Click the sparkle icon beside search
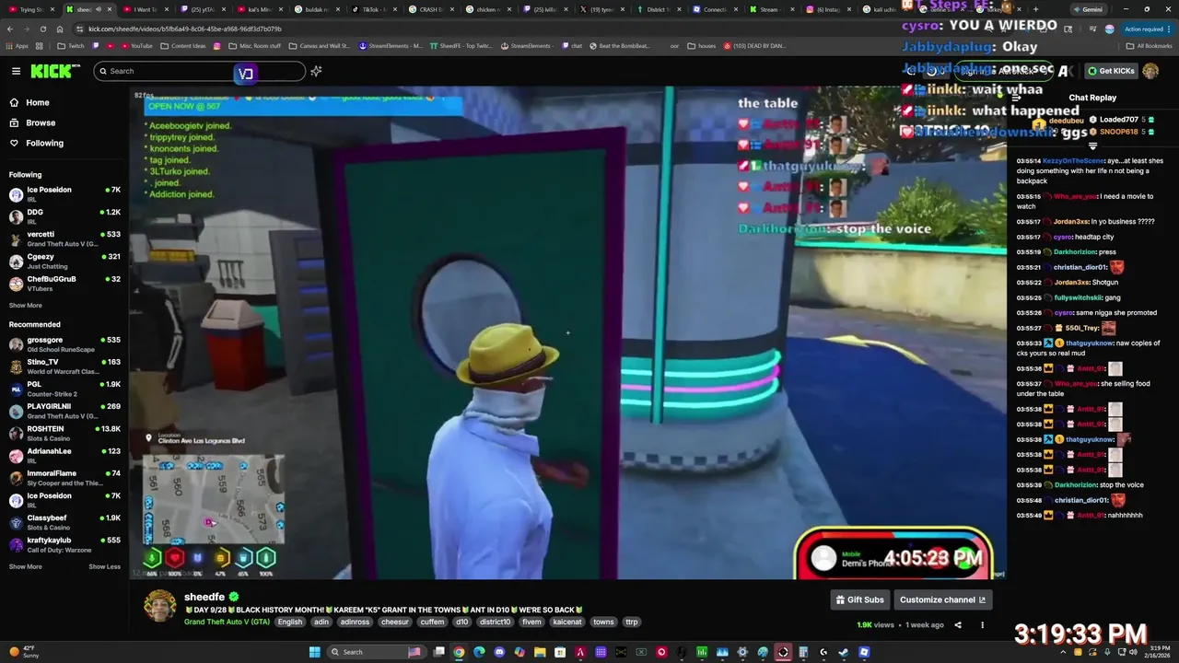This screenshot has height=663, width=1179. pyautogui.click(x=316, y=71)
